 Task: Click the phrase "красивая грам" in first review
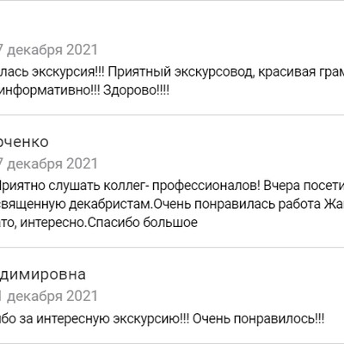coord(301,72)
